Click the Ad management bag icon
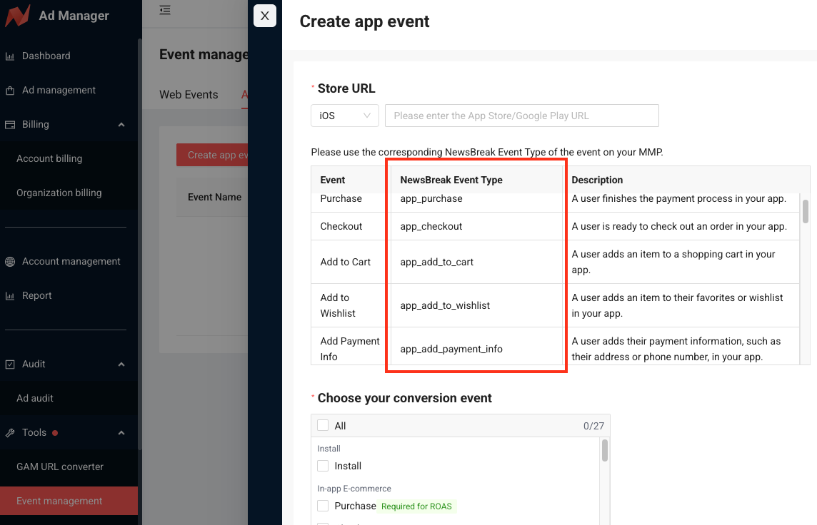 tap(10, 91)
